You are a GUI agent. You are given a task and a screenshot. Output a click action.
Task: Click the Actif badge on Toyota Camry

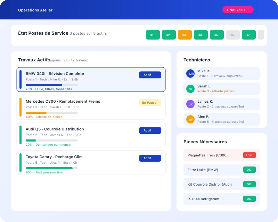[150, 158]
